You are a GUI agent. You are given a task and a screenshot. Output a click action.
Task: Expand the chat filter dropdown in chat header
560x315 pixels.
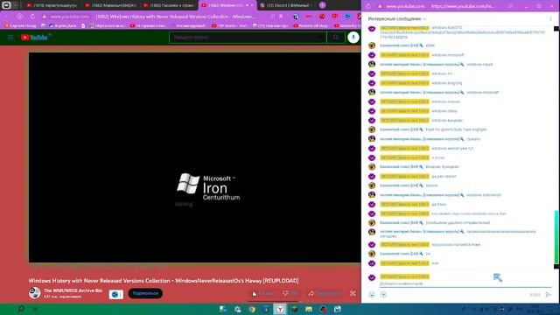click(x=396, y=18)
